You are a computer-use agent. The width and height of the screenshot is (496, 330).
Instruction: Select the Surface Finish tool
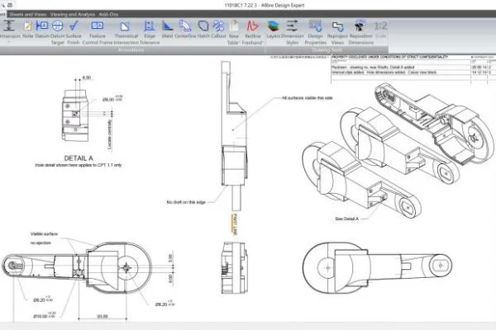[74, 32]
